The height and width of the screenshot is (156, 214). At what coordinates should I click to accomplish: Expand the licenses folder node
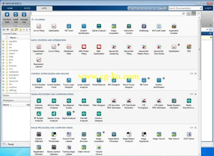pyautogui.click(x=3, y=66)
